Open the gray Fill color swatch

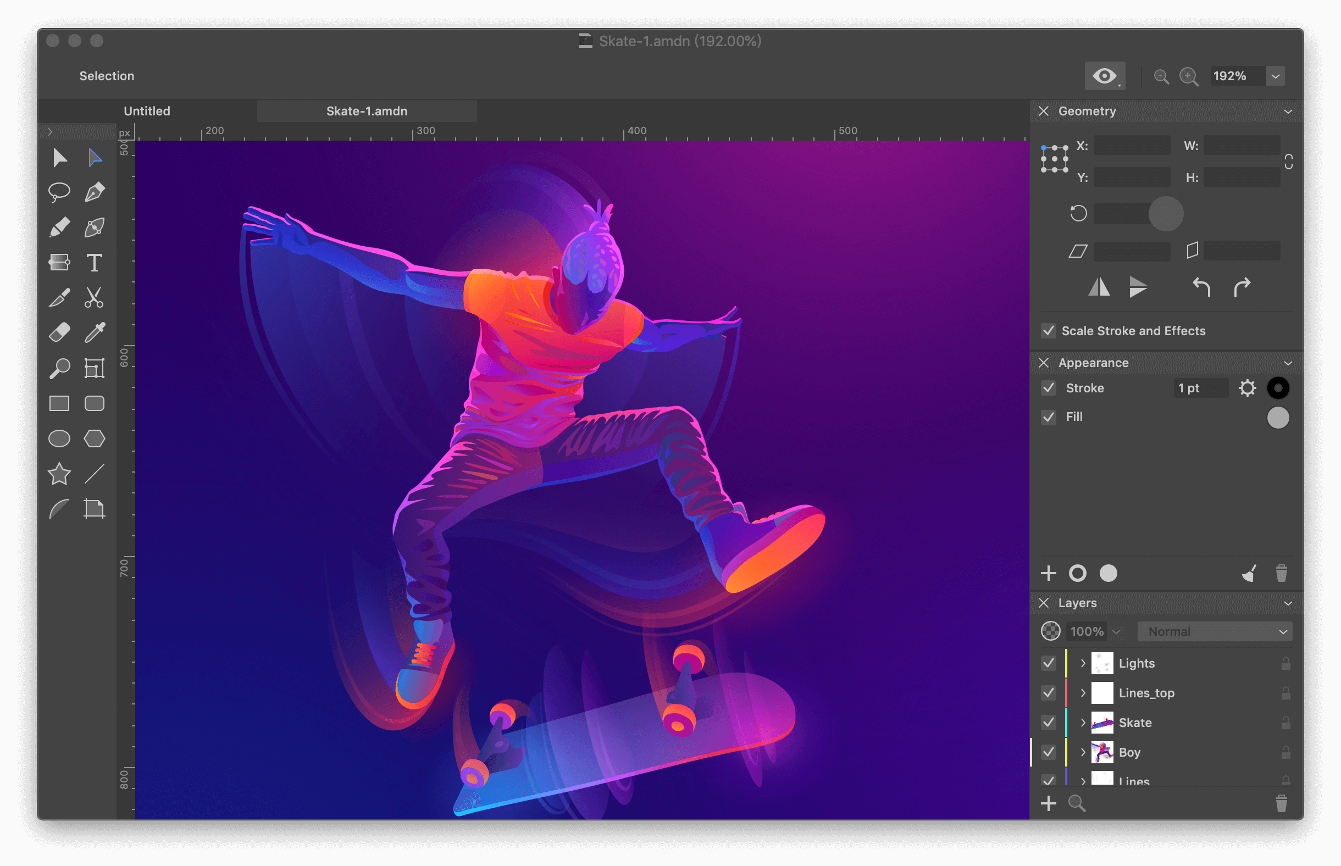[1277, 418]
